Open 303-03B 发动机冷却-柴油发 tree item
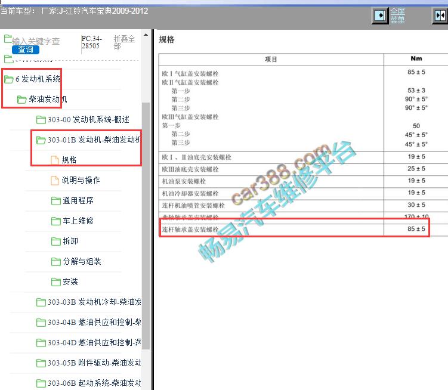Image resolution: width=448 pixels, height=390 pixels. 94,302
